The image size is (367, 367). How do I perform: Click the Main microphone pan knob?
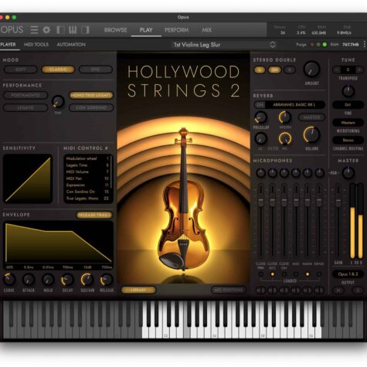pyautogui.click(x=308, y=173)
